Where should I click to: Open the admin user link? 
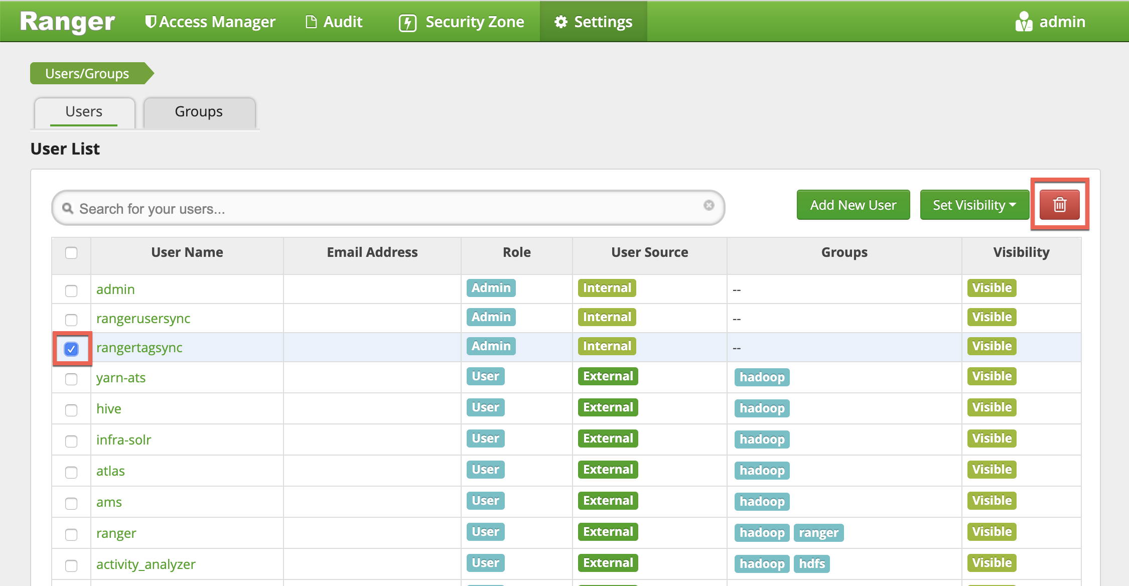point(115,289)
